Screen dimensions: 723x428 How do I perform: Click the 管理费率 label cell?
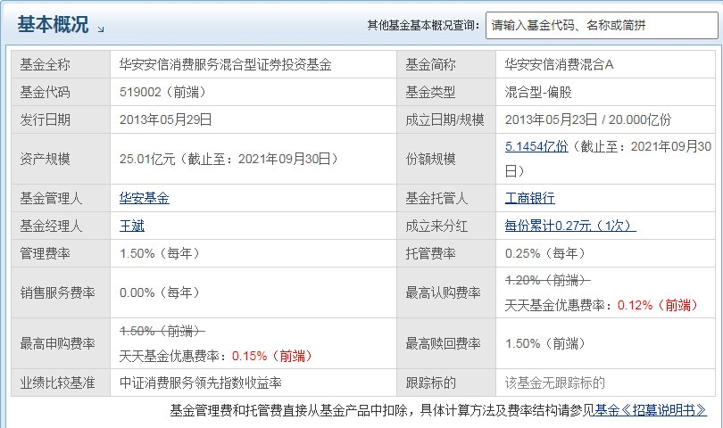[x=61, y=253]
